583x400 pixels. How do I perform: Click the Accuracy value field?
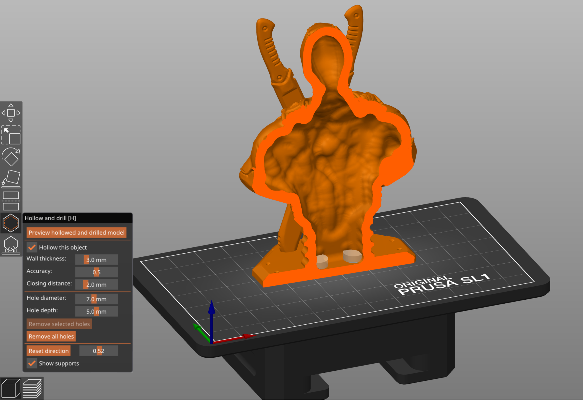[96, 272]
